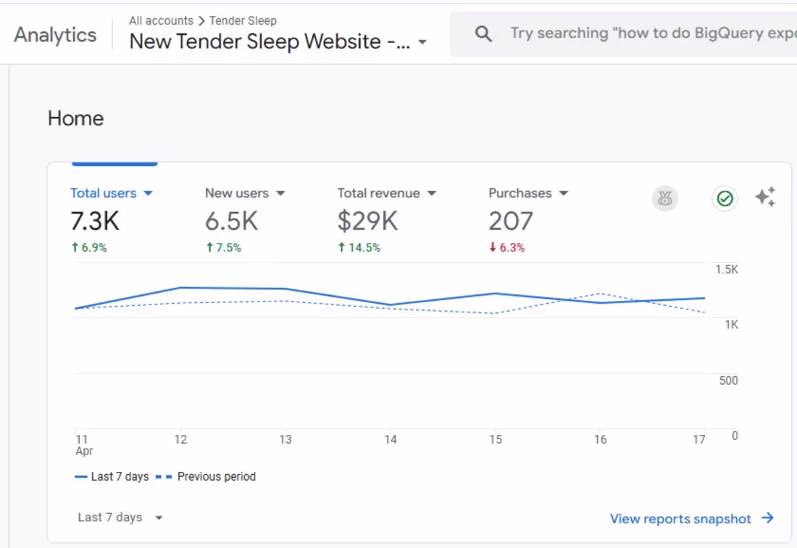Click the search magnifying glass icon
The image size is (797, 548).
483,33
